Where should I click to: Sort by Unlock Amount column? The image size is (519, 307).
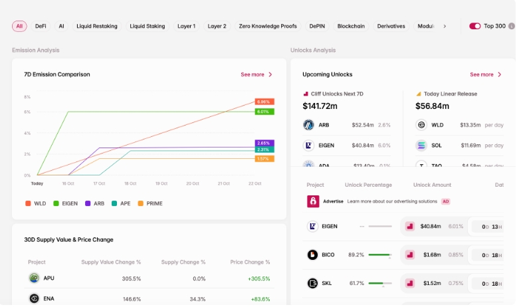coord(432,185)
